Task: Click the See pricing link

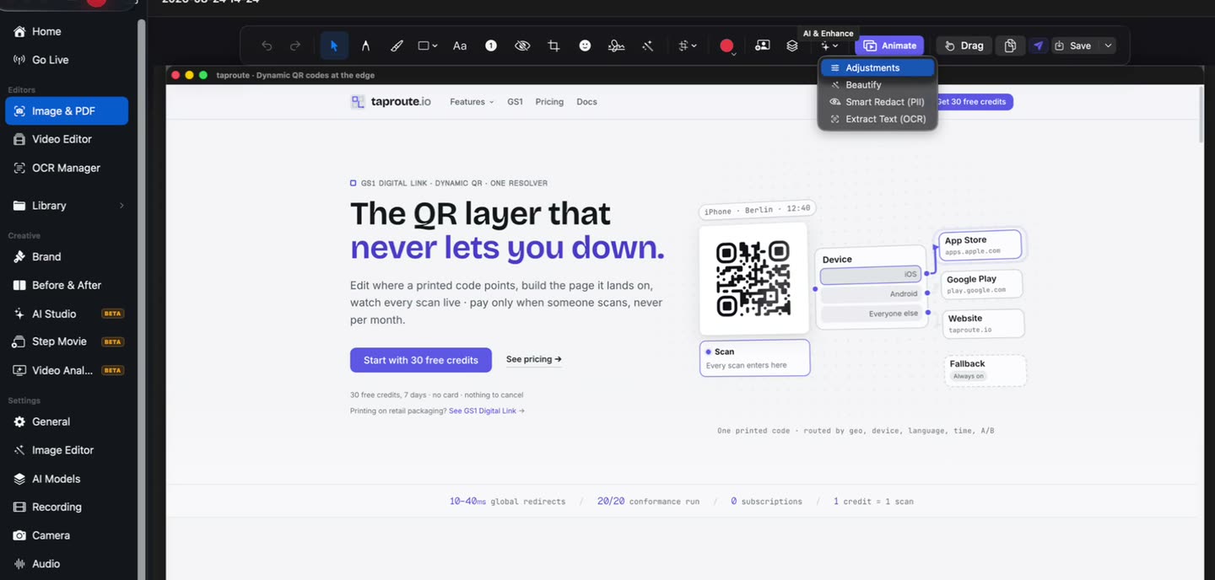Action: pos(534,359)
